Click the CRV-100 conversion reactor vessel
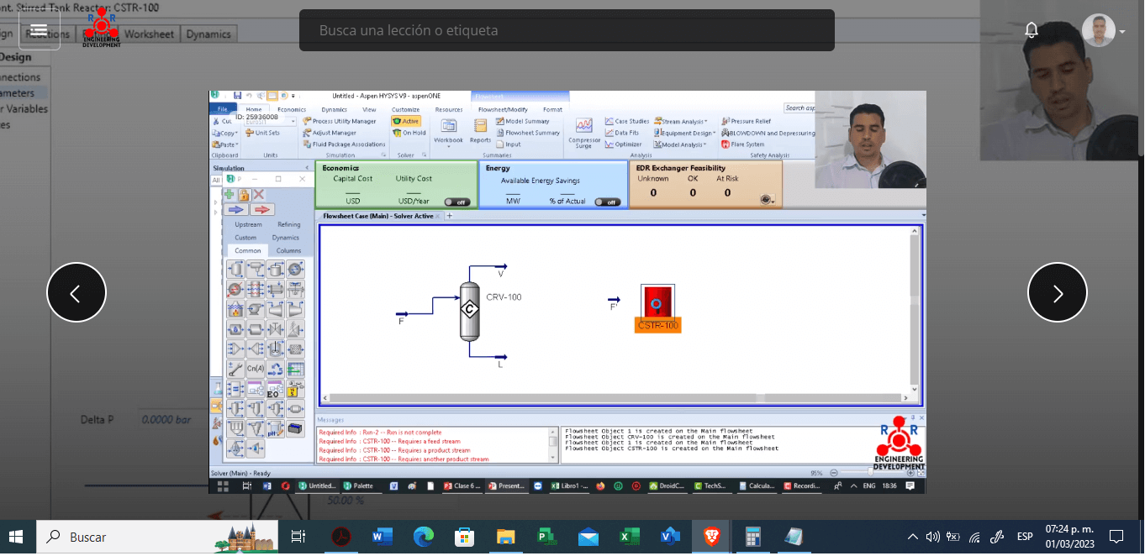This screenshot has width=1145, height=556. tap(470, 310)
